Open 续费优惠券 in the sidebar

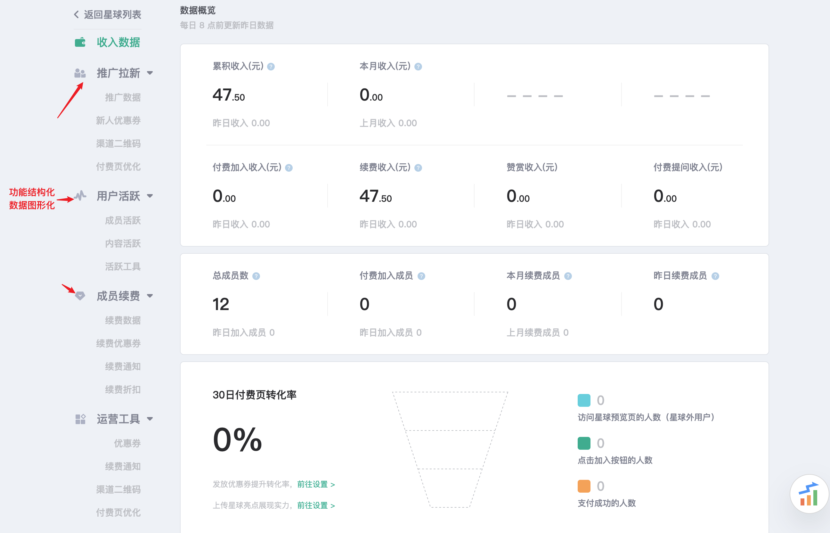tap(118, 343)
